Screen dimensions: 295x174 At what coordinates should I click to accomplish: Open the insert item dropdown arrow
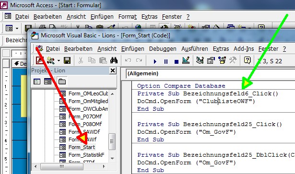click(59, 61)
